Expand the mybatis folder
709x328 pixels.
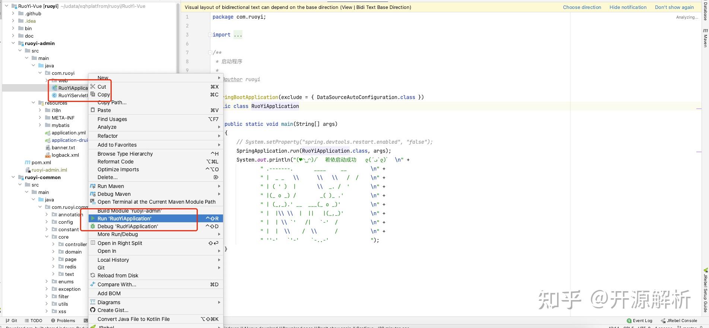(x=40, y=125)
